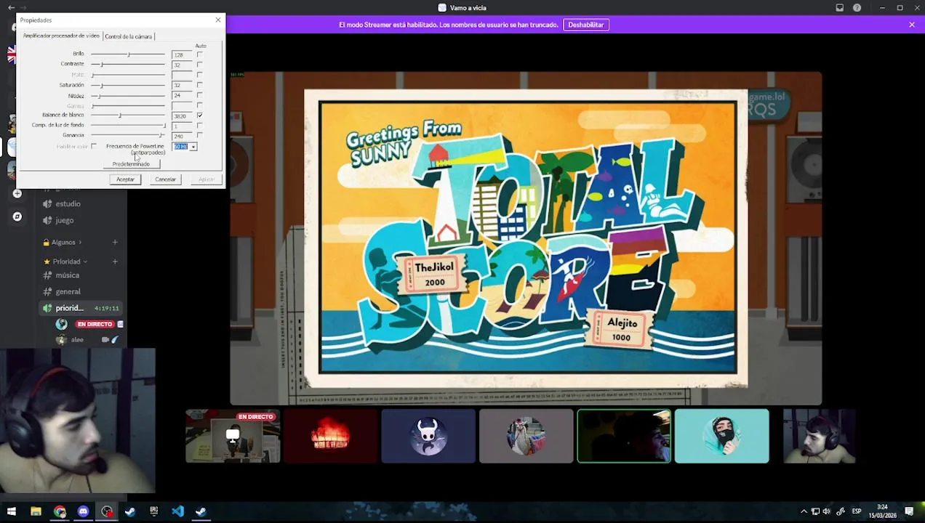Enable Auto checkbox for Ganancia
The image size is (925, 523).
[199, 135]
